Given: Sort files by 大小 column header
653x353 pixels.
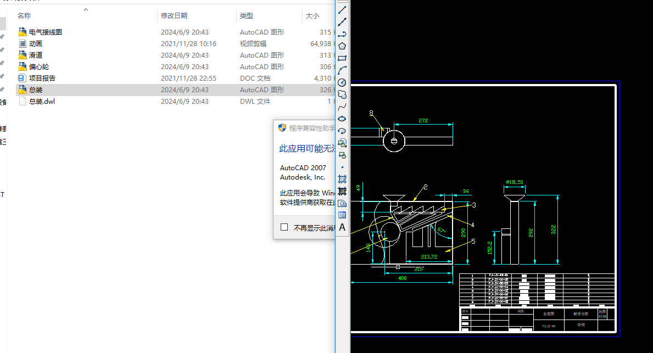Looking at the screenshot, I should point(312,15).
